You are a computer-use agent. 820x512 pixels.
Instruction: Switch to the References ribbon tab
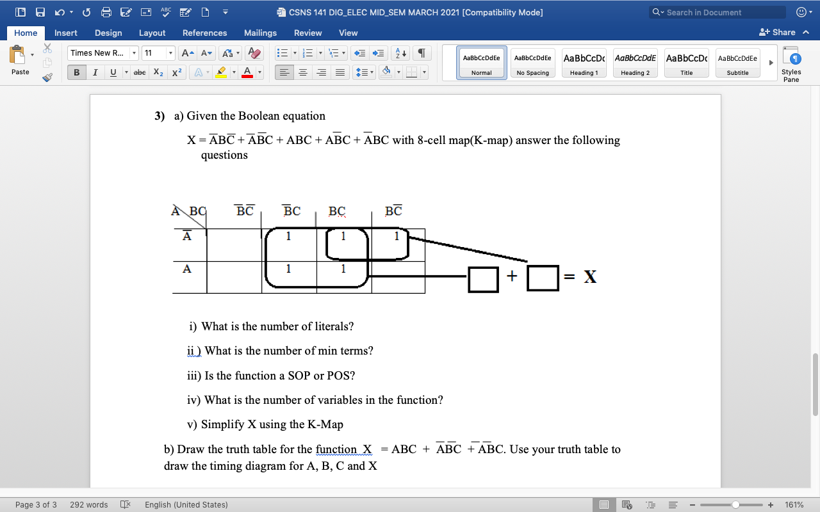click(x=204, y=33)
